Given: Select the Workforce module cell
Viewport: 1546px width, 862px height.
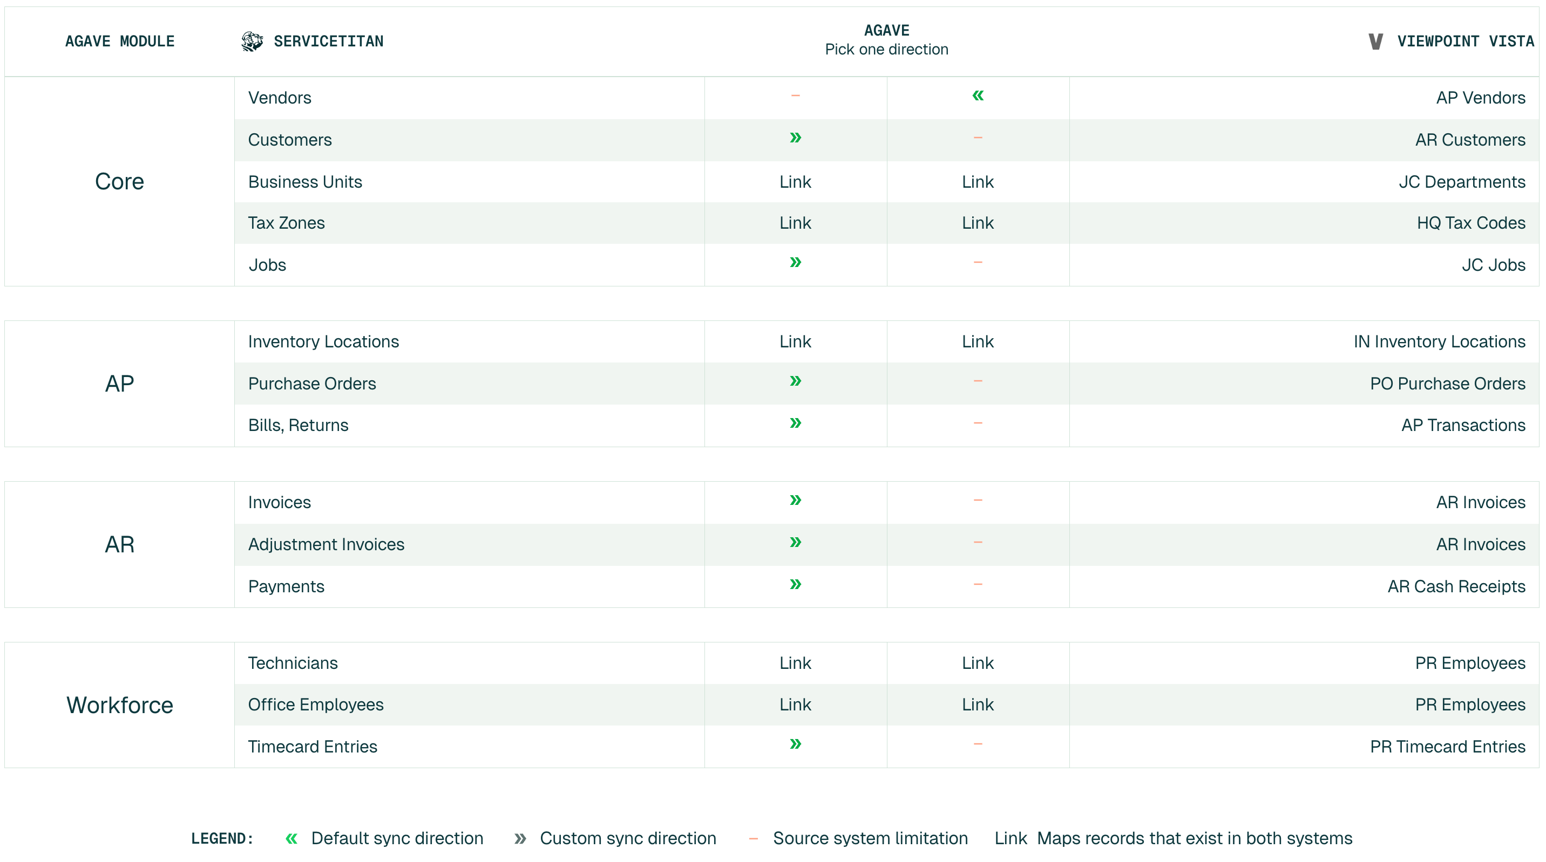Looking at the screenshot, I should pos(119,706).
